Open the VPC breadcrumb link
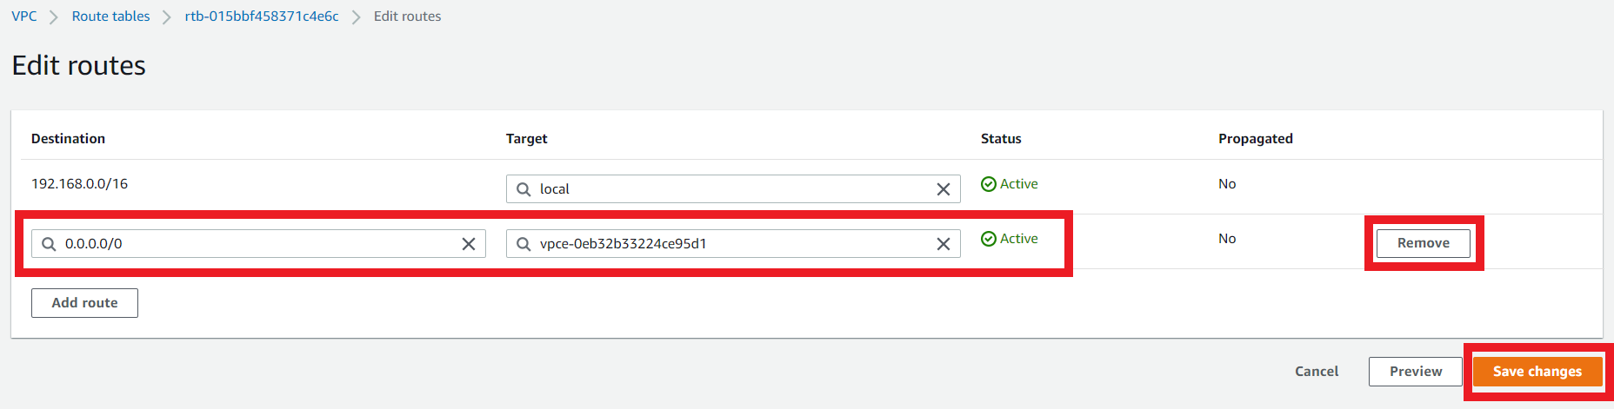1614x409 pixels. click(24, 16)
